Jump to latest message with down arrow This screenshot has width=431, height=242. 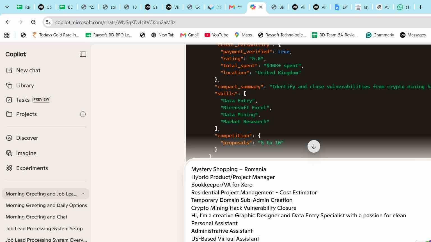[314, 146]
